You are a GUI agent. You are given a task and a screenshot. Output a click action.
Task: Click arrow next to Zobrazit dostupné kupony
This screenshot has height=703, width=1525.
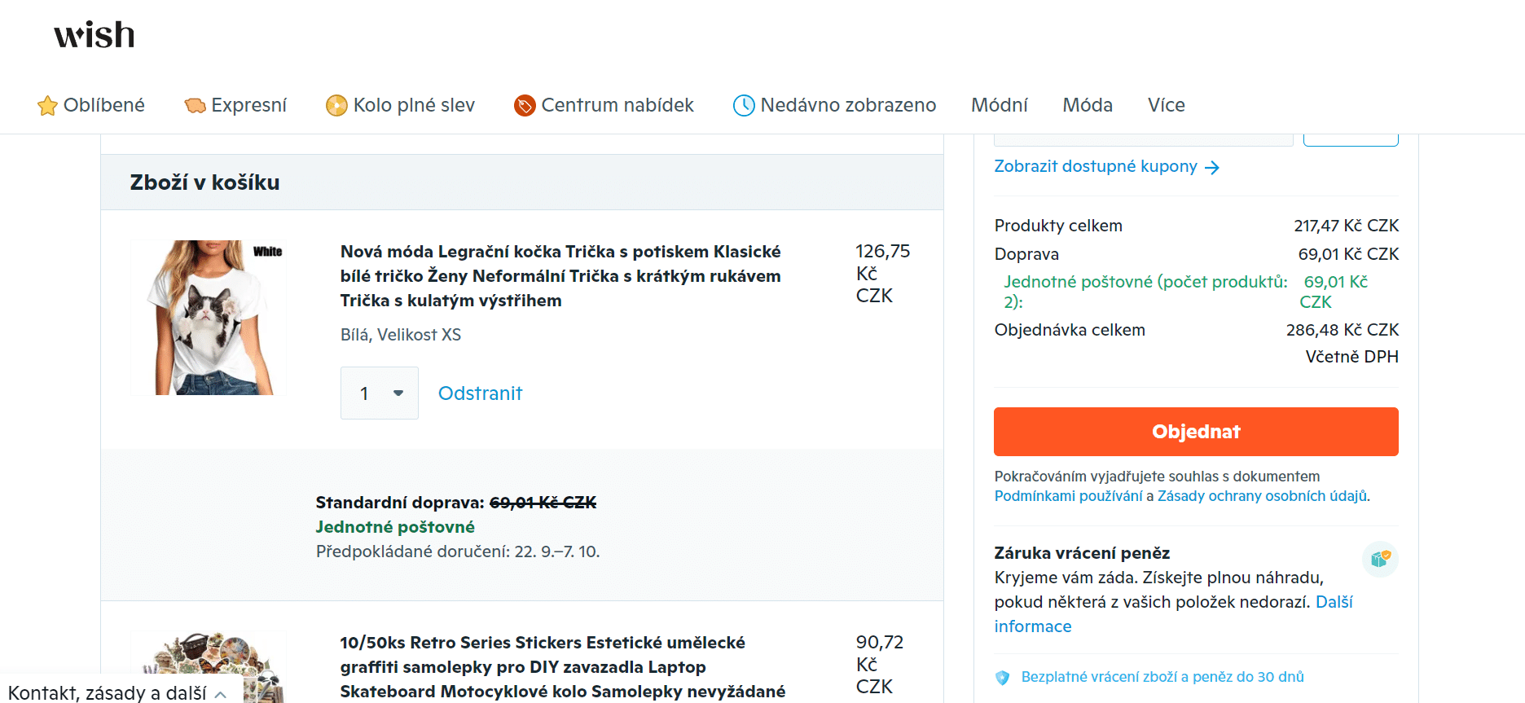[x=1212, y=168]
